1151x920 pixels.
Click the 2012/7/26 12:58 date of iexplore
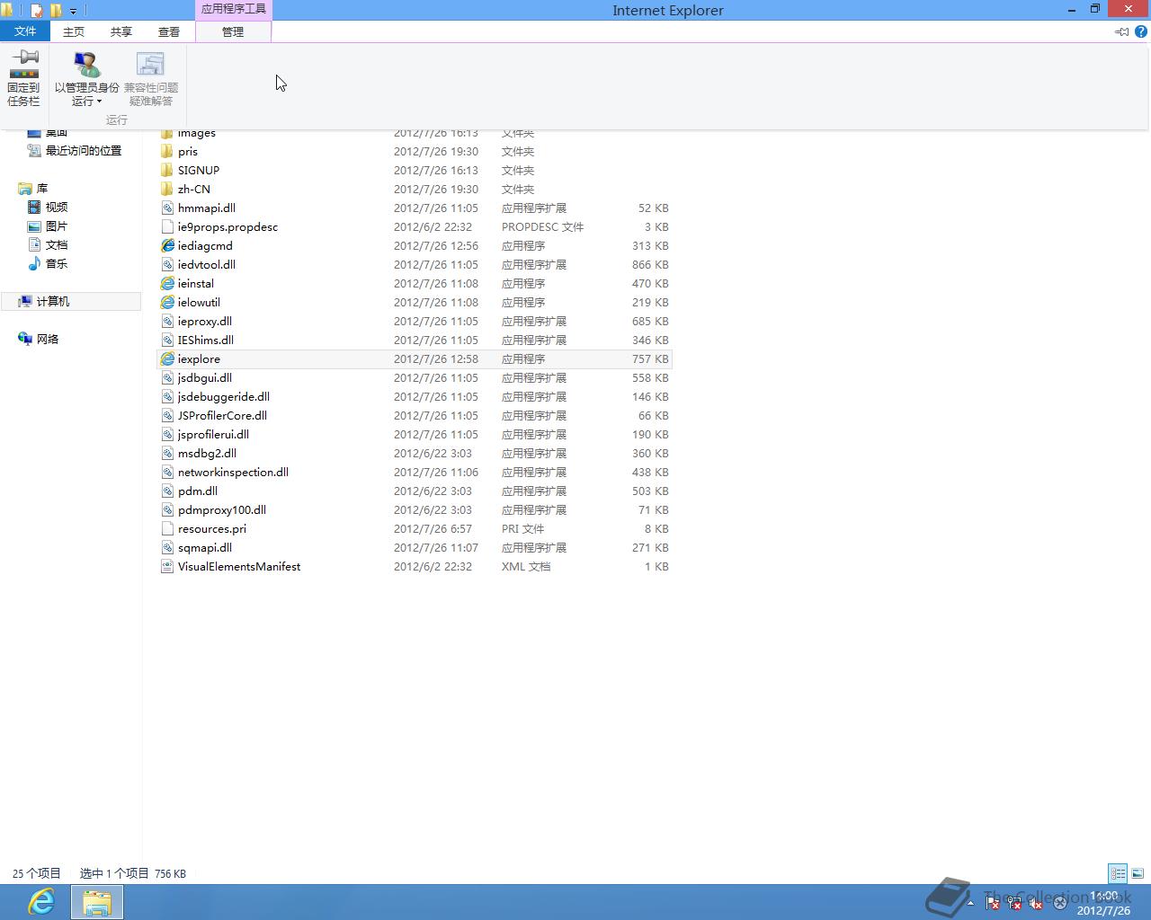click(x=436, y=358)
